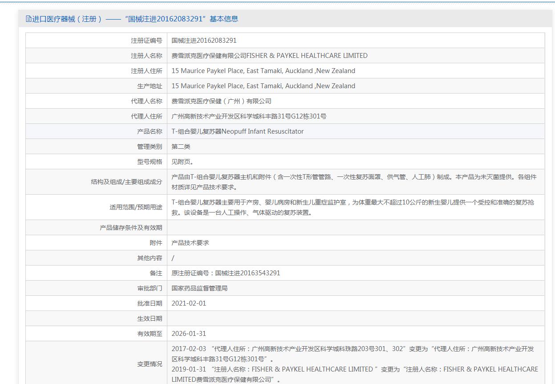Click the address value in the 注册人住所 row
This screenshot has width=555, height=384.
click(x=263, y=71)
